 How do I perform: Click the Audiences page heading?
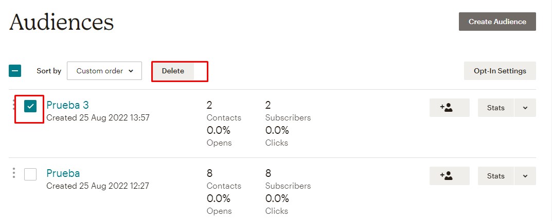(61, 22)
